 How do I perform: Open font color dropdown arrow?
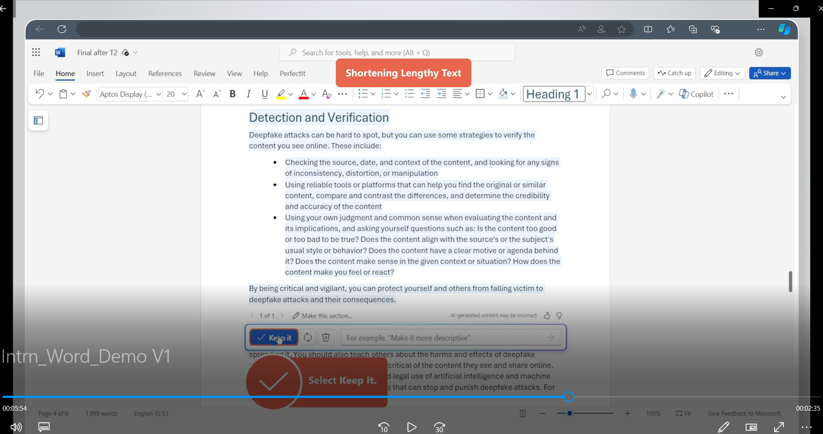point(314,94)
